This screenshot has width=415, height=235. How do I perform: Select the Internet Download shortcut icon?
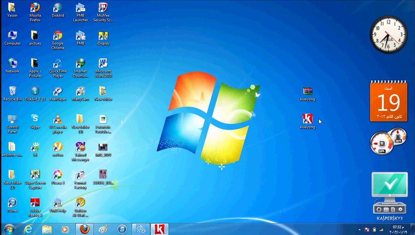(x=80, y=68)
